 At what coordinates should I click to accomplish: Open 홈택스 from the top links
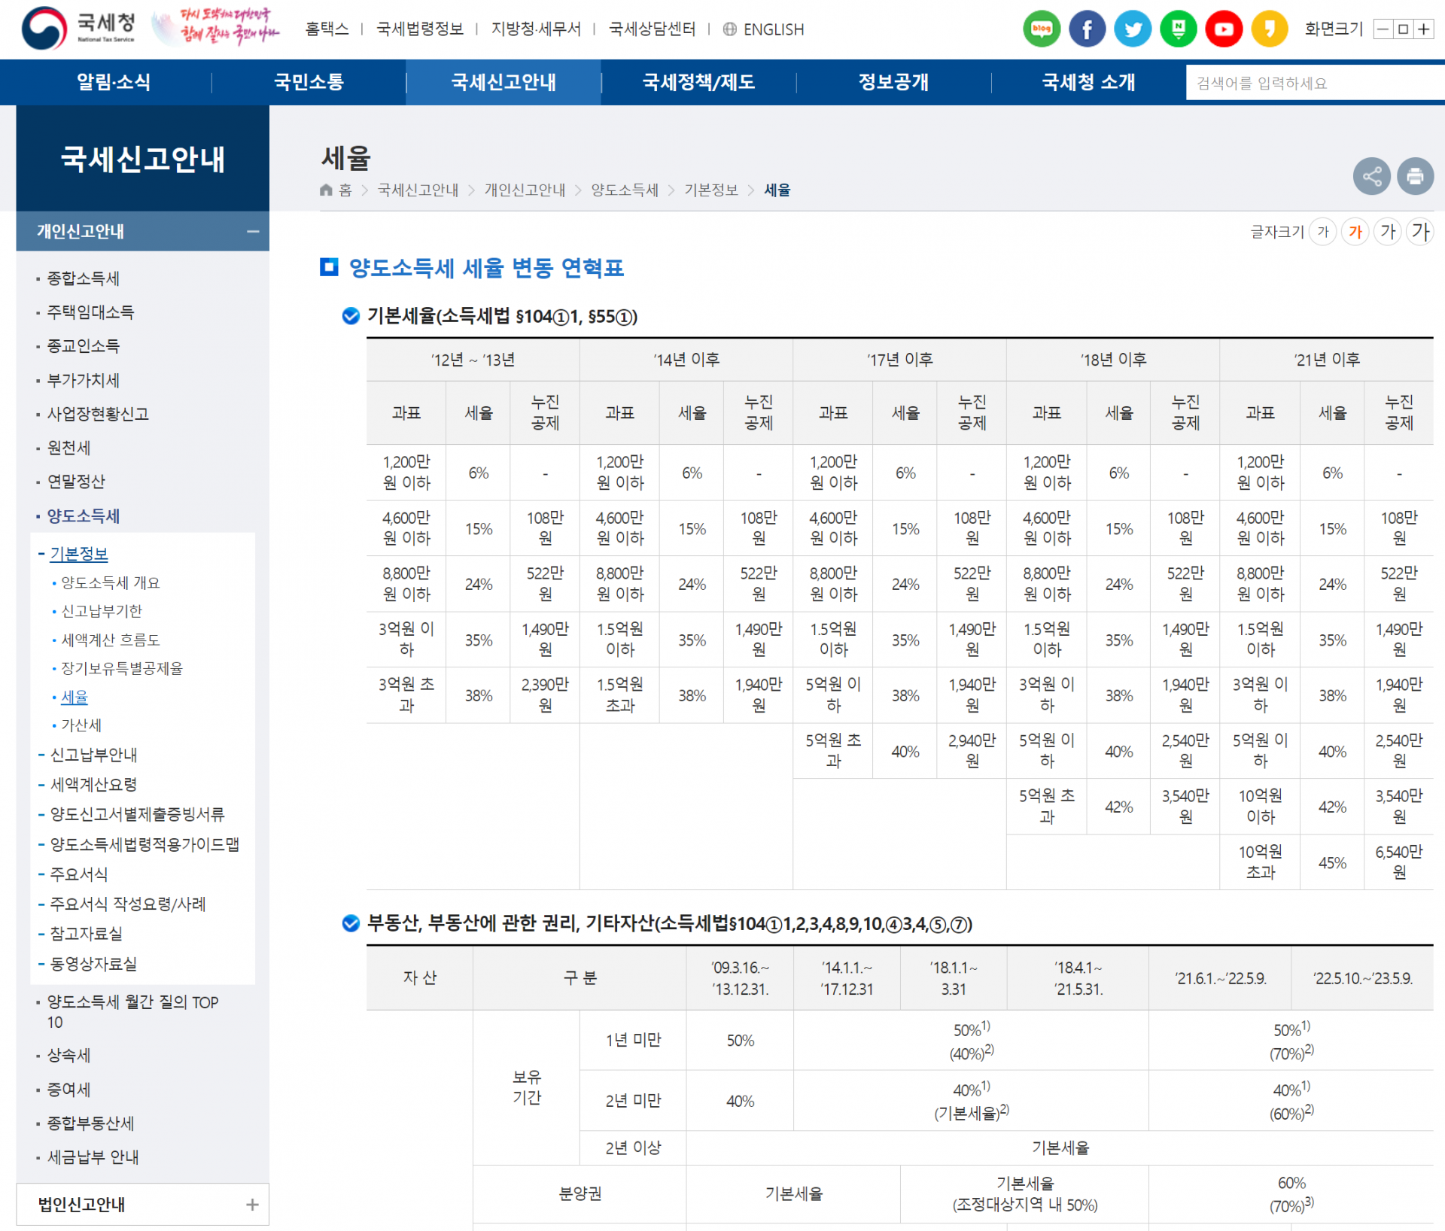tap(326, 29)
